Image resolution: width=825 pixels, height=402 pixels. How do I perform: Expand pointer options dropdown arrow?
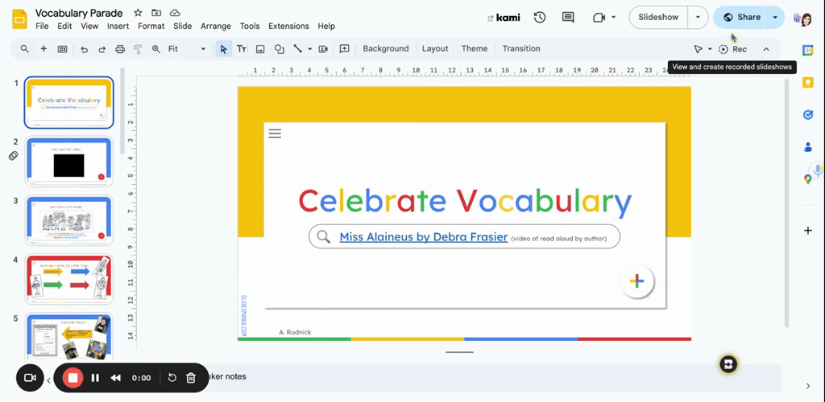click(x=710, y=49)
